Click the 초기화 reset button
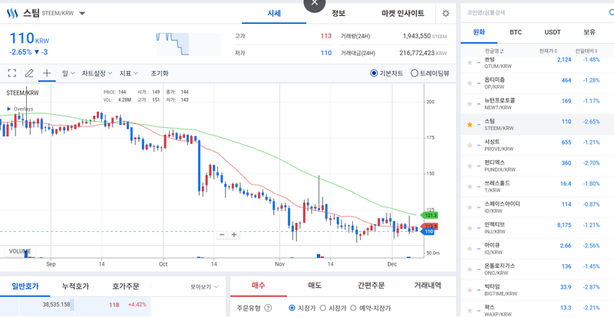The width and height of the screenshot is (614, 317). coord(160,74)
